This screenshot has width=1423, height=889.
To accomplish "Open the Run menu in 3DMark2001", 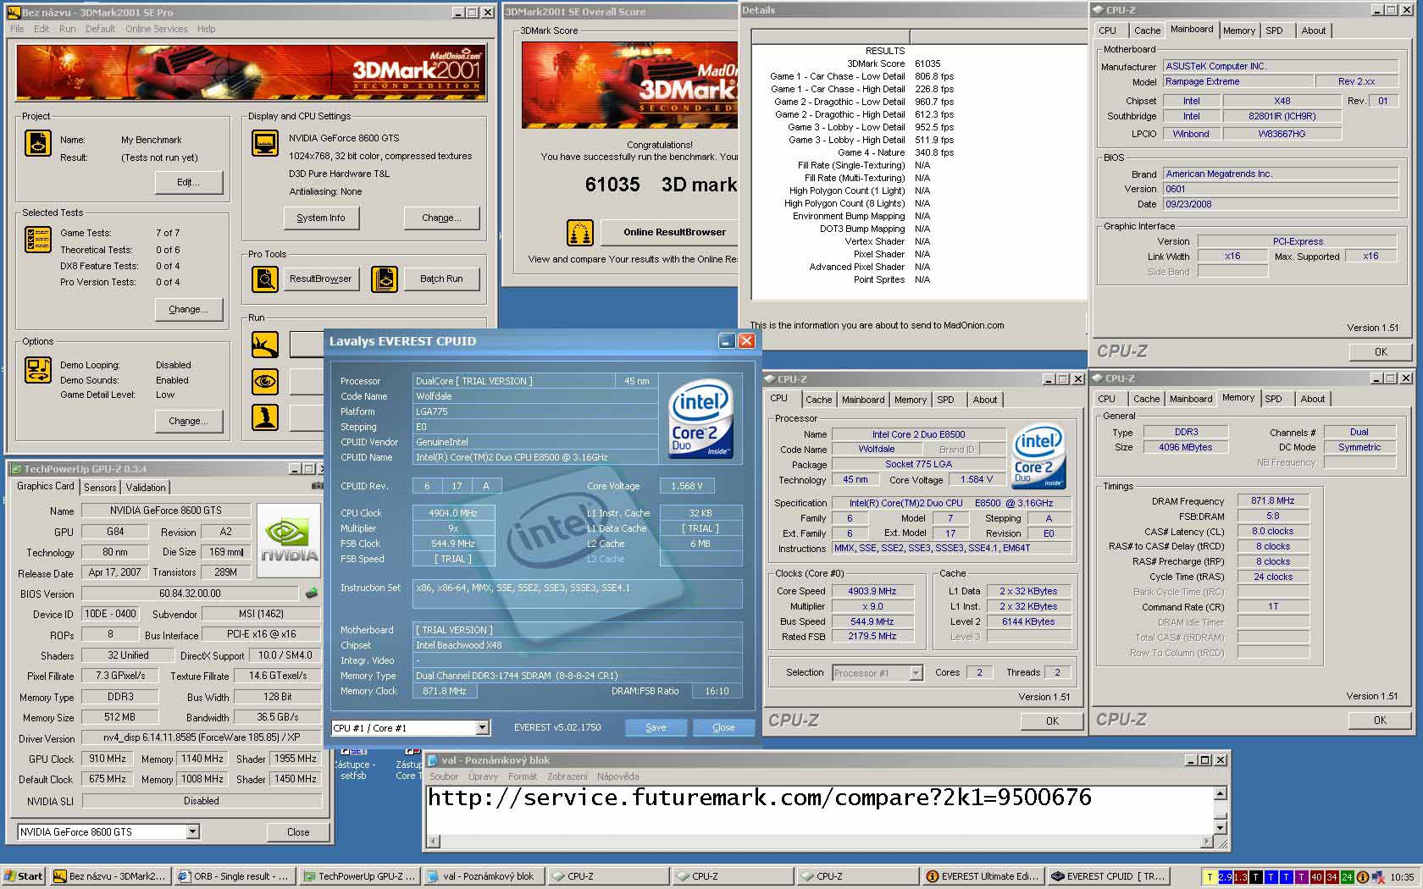I will pyautogui.click(x=67, y=29).
